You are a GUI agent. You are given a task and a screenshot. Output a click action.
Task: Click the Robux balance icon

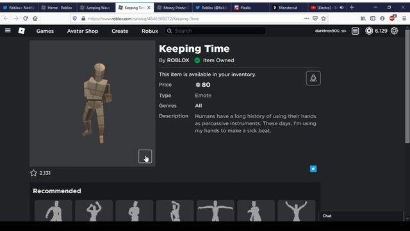(x=369, y=31)
